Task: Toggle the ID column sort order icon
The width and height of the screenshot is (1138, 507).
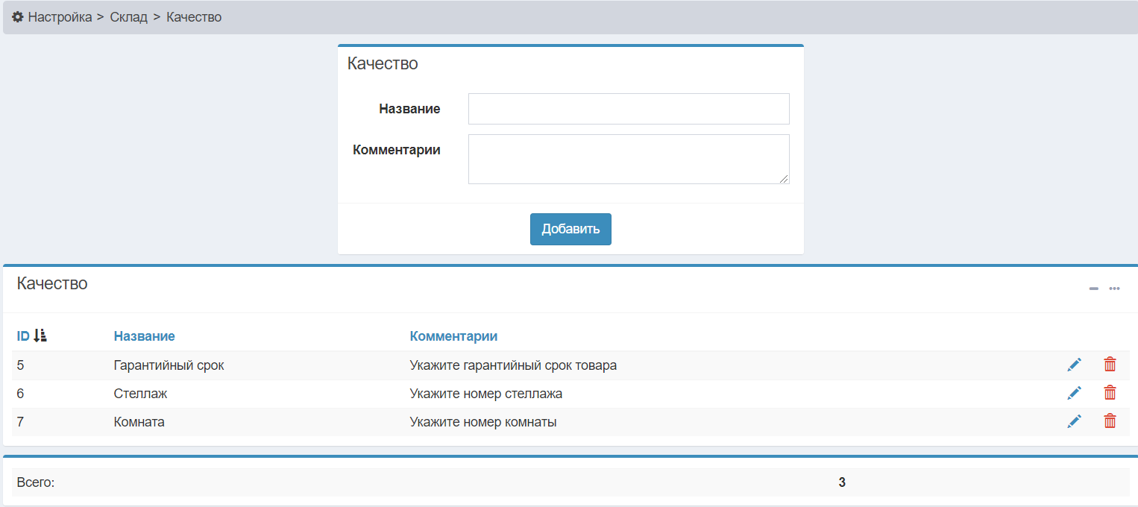Action: click(x=40, y=336)
